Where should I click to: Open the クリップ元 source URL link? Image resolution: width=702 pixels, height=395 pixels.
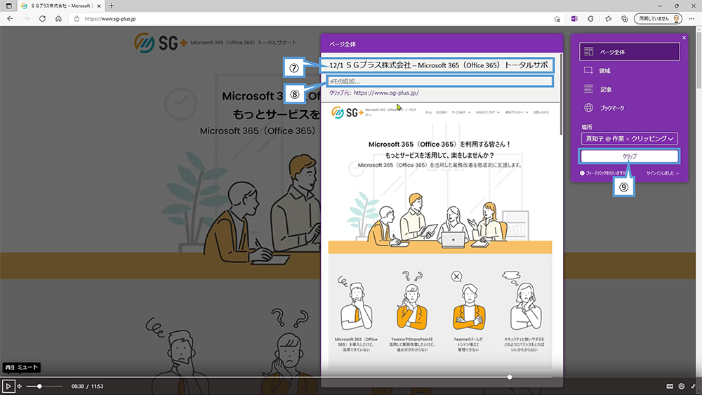pos(386,93)
